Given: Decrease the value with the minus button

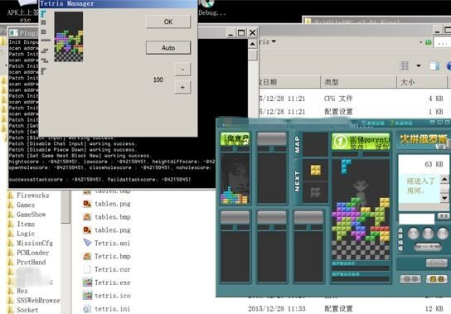Looking at the screenshot, I should (182, 70).
